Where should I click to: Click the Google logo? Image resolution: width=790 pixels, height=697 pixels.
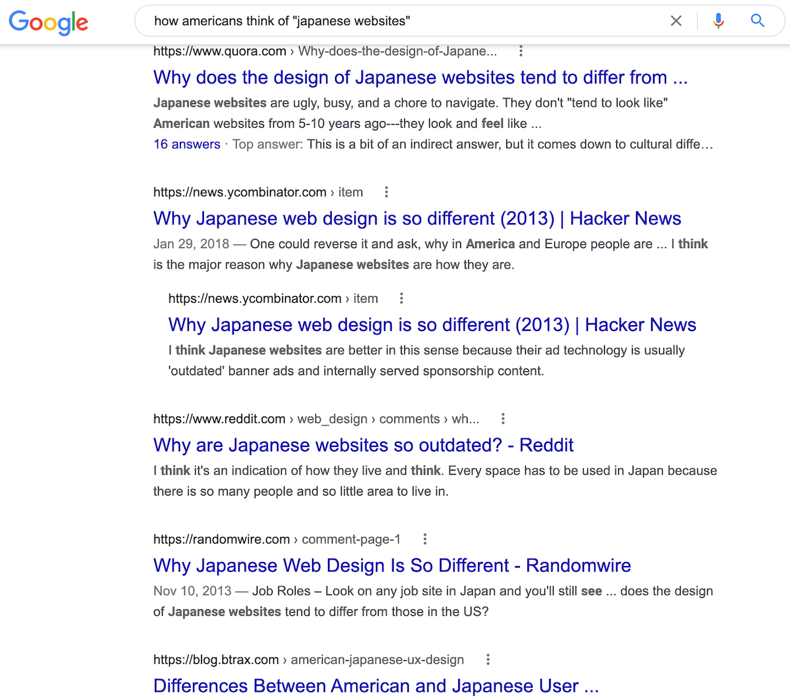click(x=49, y=22)
